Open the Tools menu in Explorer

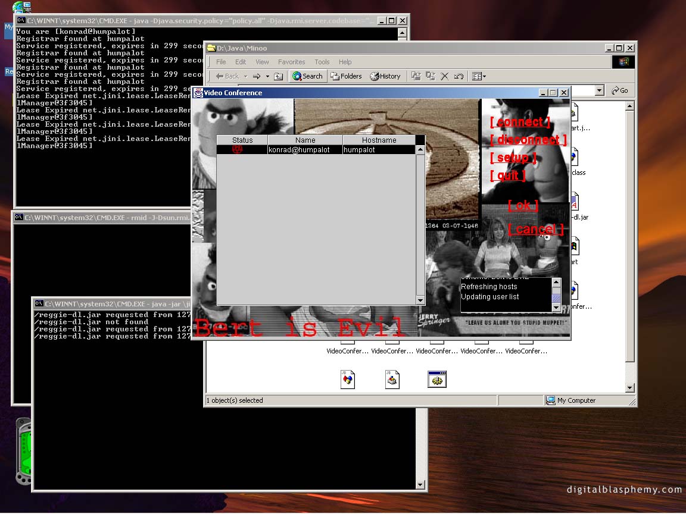322,62
